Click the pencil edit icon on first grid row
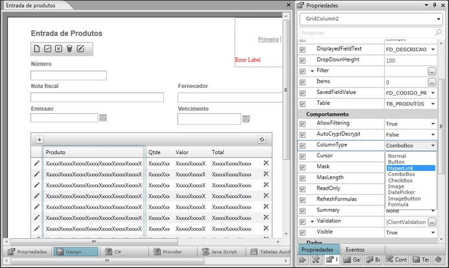The image size is (449, 268). [37, 164]
